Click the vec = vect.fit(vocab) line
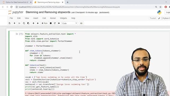This screenshot has width=170, height=96. [37, 82]
